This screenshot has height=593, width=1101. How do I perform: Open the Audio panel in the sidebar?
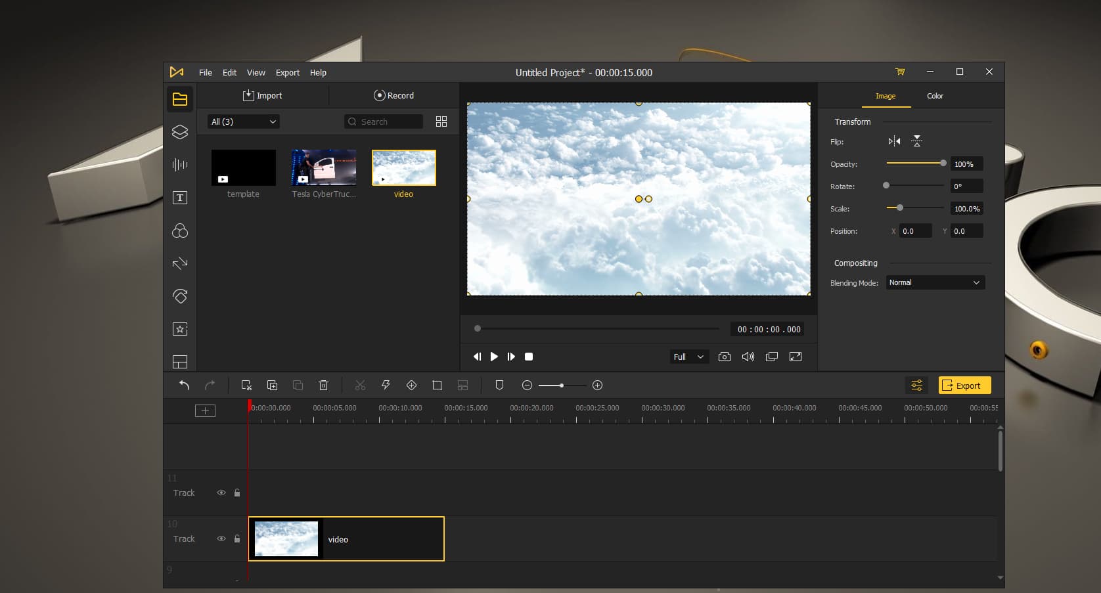pyautogui.click(x=179, y=165)
